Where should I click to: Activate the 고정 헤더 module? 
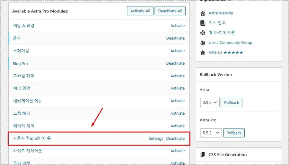coord(178,113)
